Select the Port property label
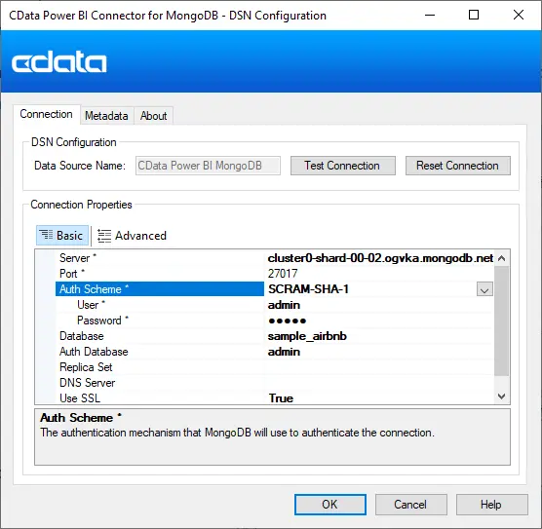This screenshot has height=529, width=542. tap(72, 274)
